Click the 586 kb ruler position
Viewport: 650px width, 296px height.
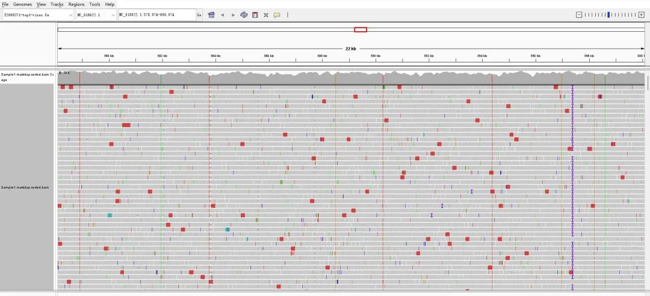click(x=269, y=55)
